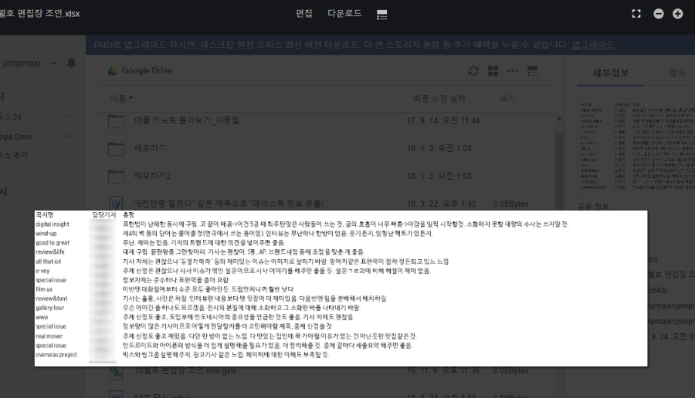The height and width of the screenshot is (398, 695).
Task: Click the gallery tour cell
Action: click(x=49, y=308)
